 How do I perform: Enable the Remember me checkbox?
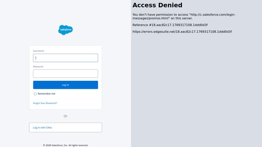(x=35, y=94)
